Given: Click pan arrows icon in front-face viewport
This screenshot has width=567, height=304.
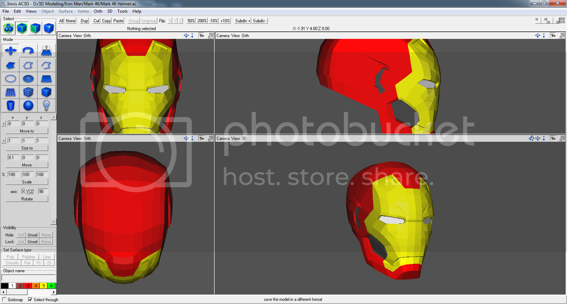Looking at the screenshot, I should click(186, 35).
